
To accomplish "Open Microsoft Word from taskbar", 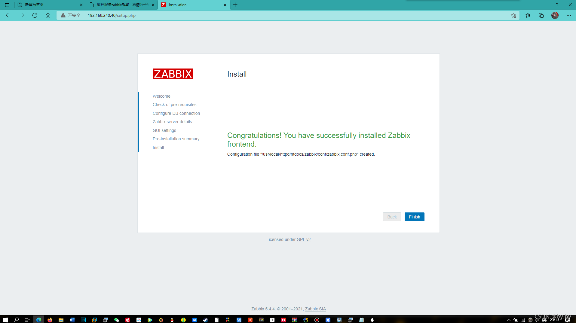I will [x=72, y=320].
